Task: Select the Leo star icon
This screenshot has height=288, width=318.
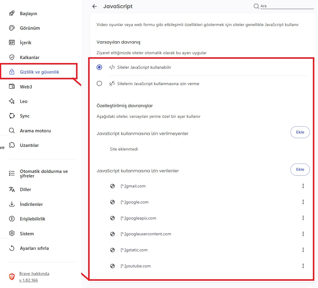Action: pyautogui.click(x=12, y=101)
